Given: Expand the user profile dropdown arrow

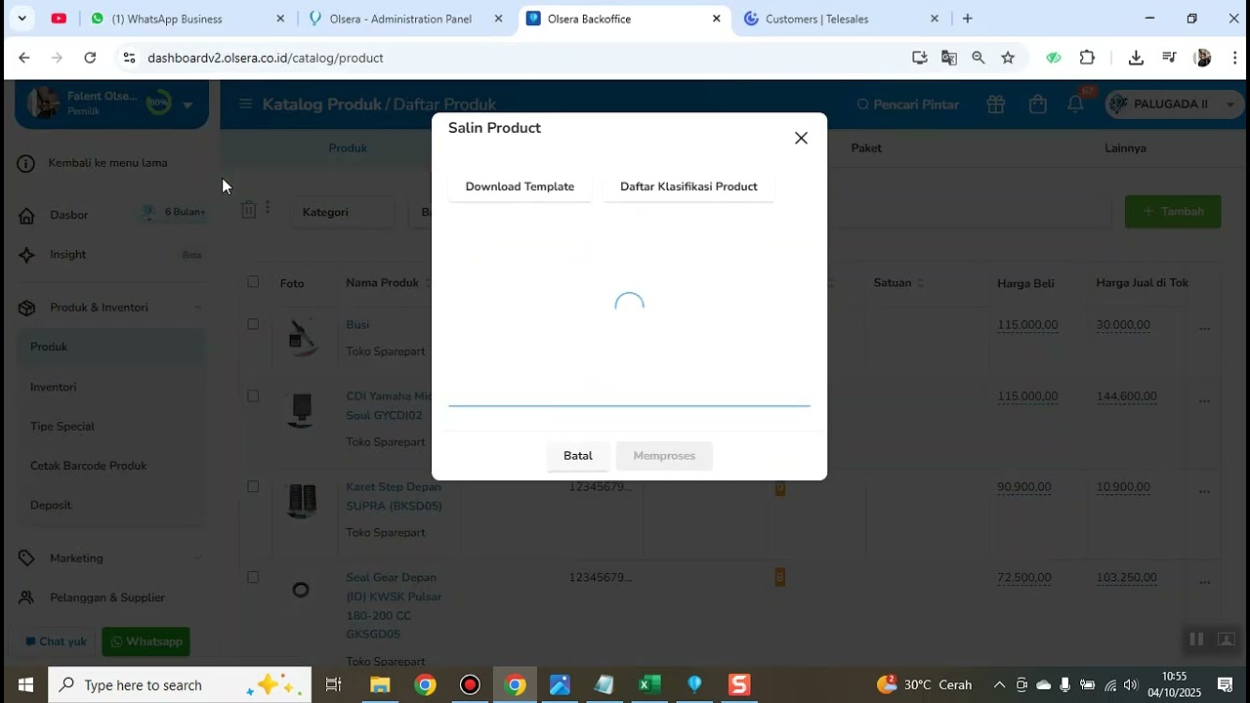Looking at the screenshot, I should (187, 104).
